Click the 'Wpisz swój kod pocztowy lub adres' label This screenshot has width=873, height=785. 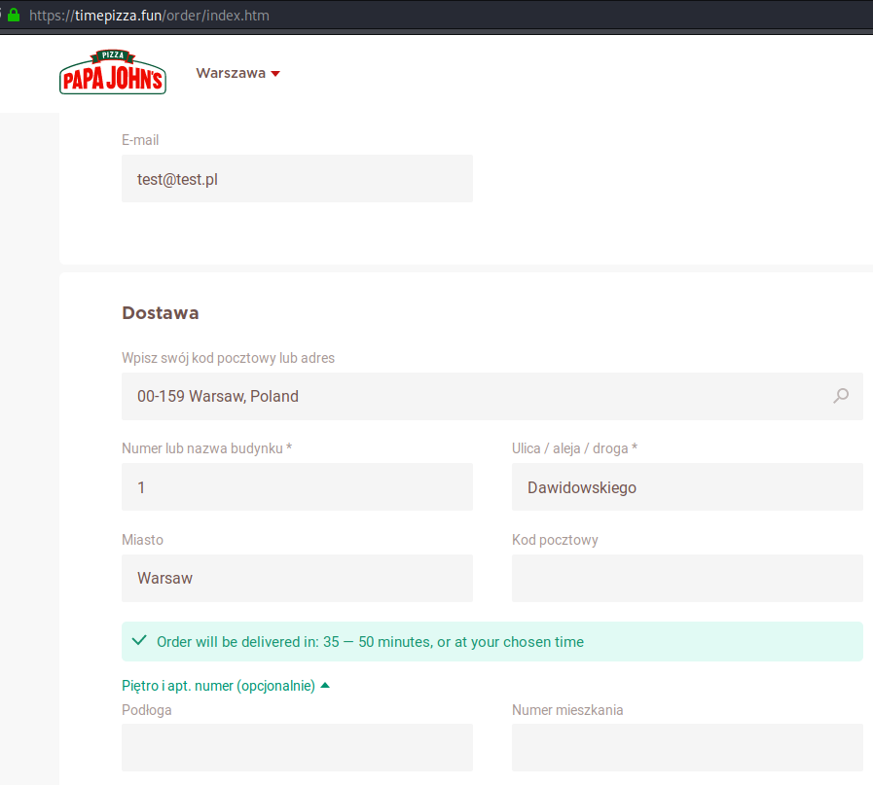(x=228, y=358)
